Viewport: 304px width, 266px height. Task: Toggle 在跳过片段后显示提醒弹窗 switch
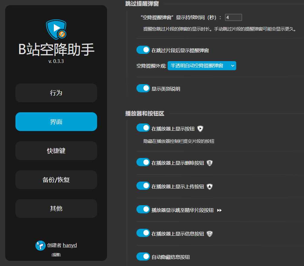pyautogui.click(x=143, y=50)
